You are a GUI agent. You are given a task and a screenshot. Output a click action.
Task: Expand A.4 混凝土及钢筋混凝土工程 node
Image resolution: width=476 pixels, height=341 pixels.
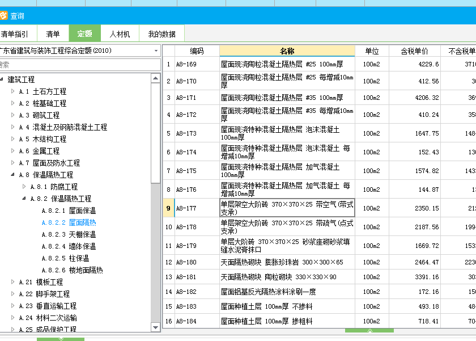pos(12,127)
